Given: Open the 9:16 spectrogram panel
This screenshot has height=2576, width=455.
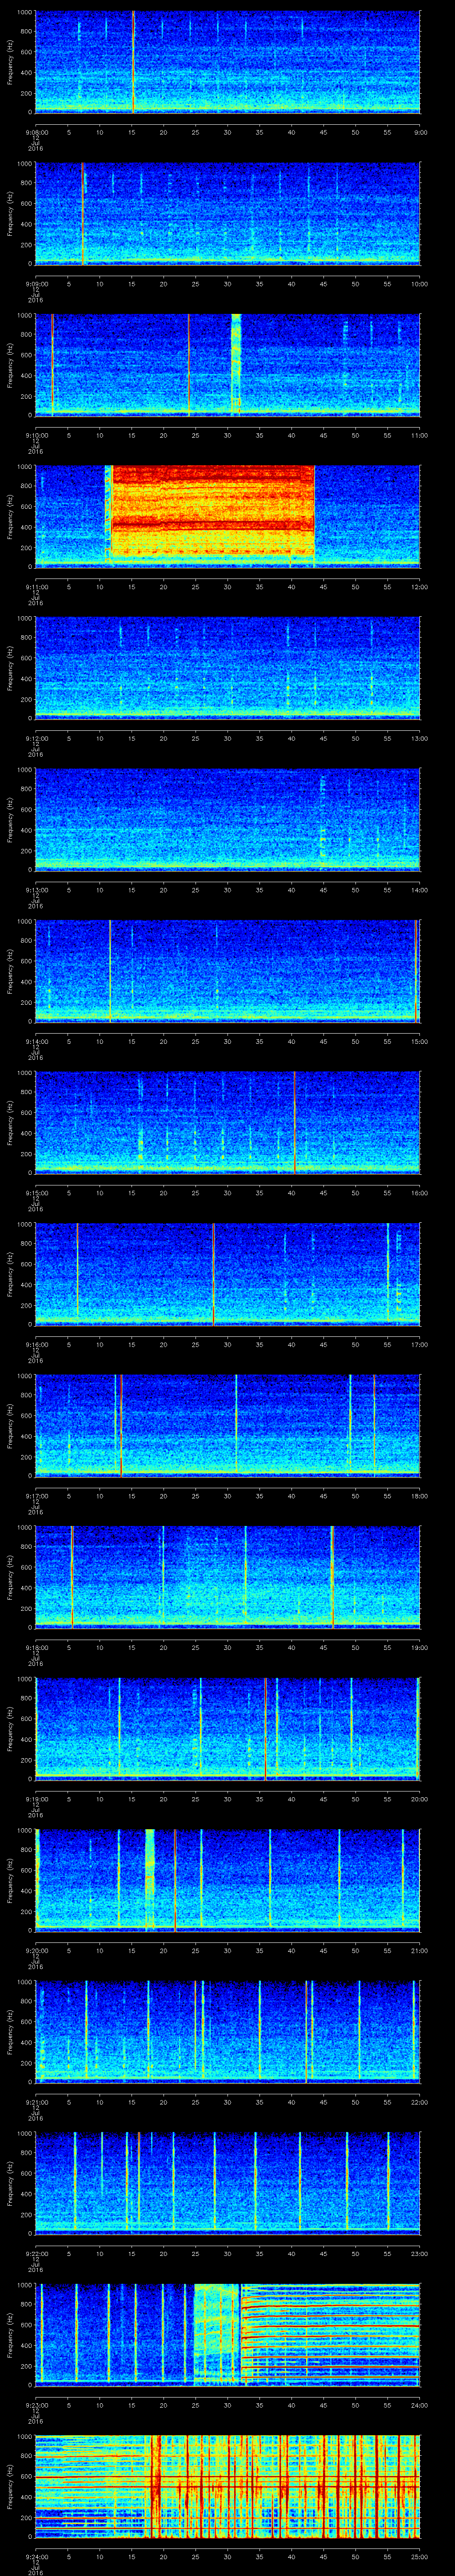Looking at the screenshot, I should pyautogui.click(x=228, y=1273).
